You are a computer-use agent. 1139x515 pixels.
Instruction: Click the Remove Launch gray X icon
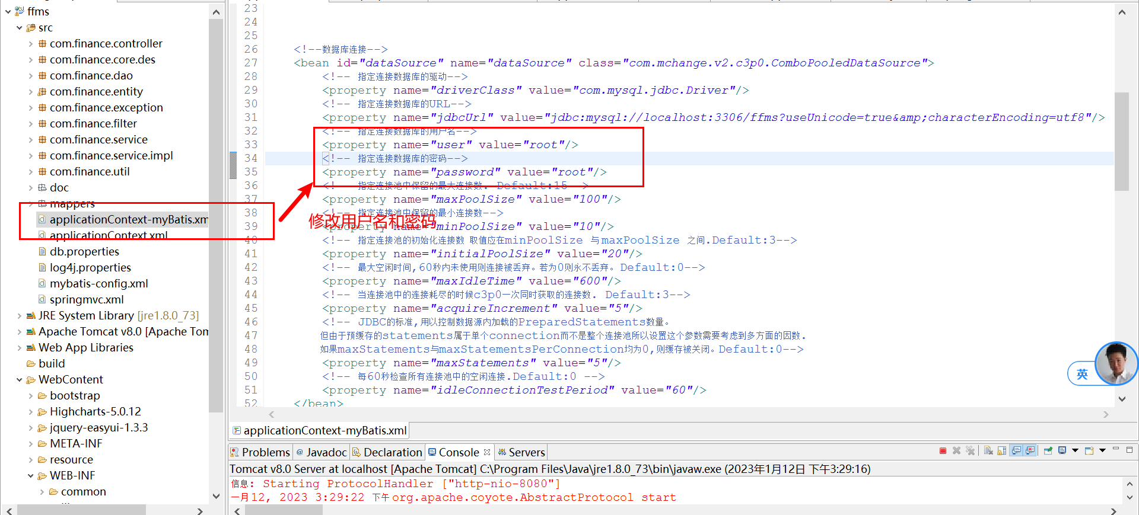click(x=956, y=450)
